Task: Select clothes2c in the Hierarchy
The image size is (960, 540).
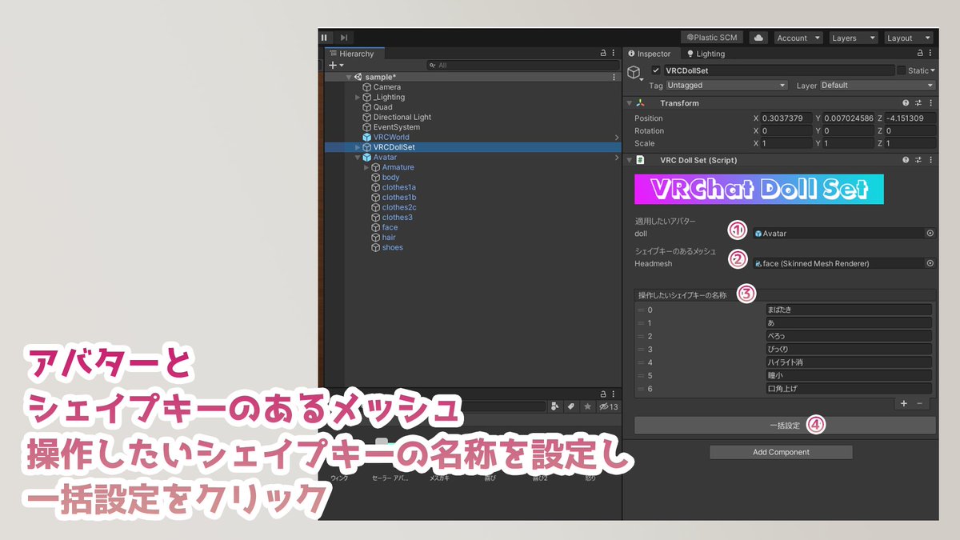Action: [399, 207]
